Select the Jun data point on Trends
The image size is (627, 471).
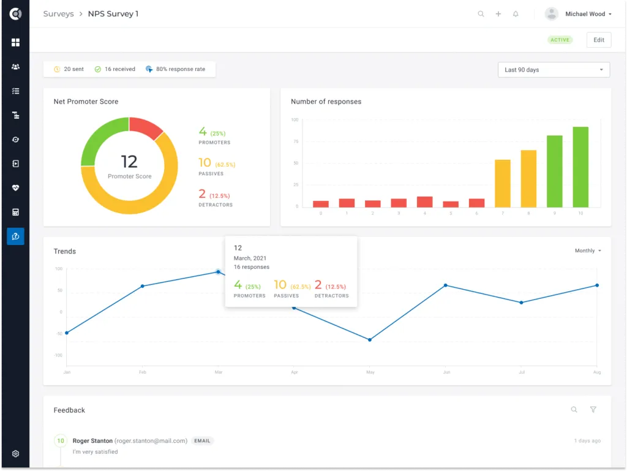point(446,285)
